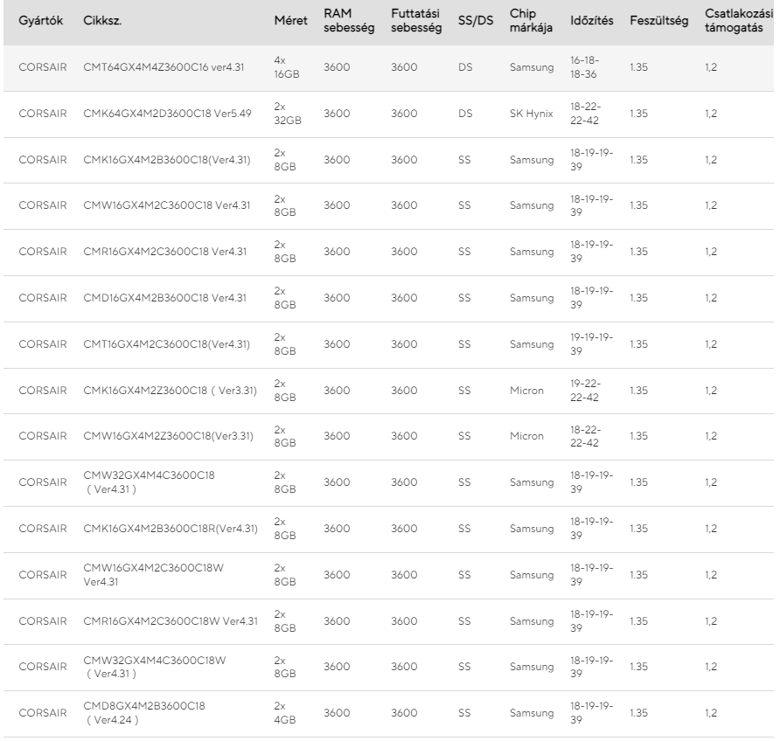Click the RAM sebesség column header
780x741 pixels.
(349, 21)
